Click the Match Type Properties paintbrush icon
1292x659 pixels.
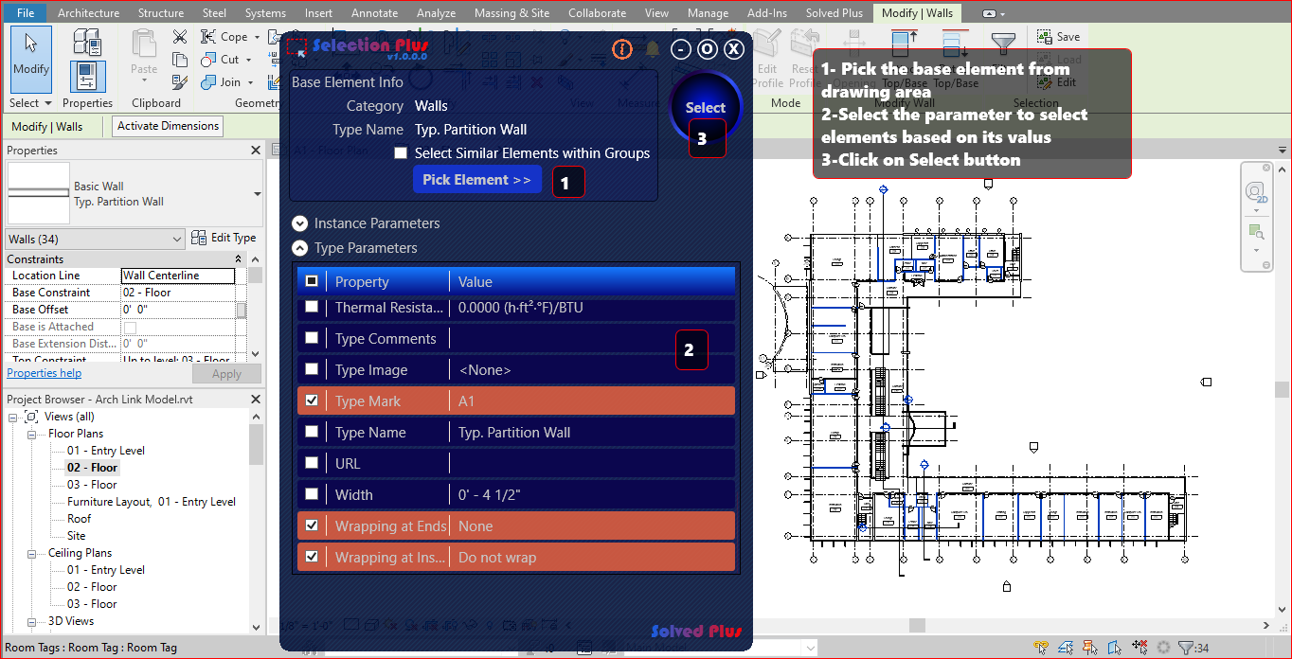pos(180,81)
